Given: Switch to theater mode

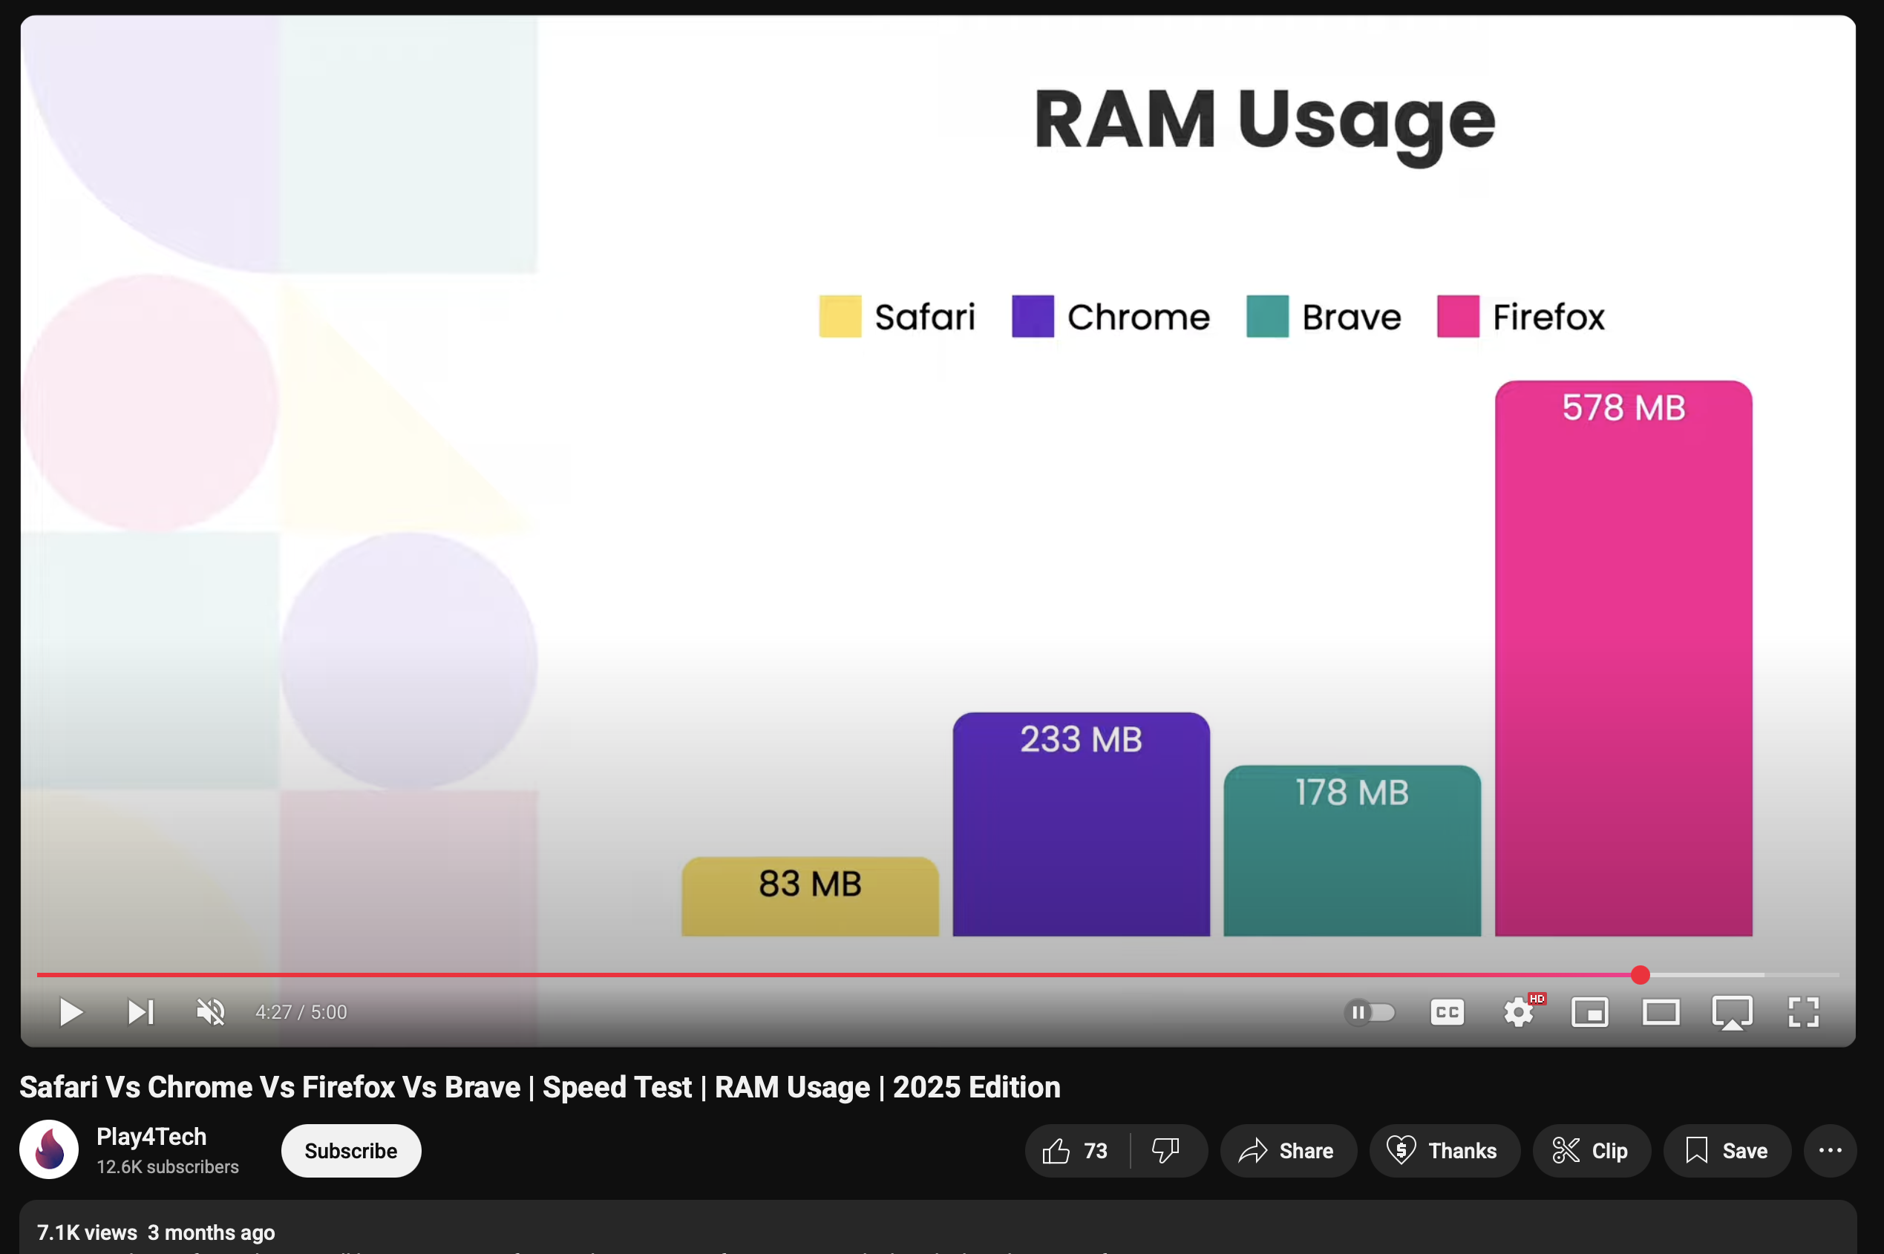Looking at the screenshot, I should click(x=1661, y=1011).
